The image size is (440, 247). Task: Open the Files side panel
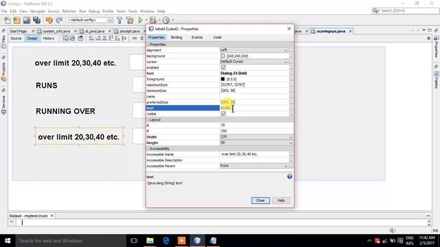coord(3,42)
